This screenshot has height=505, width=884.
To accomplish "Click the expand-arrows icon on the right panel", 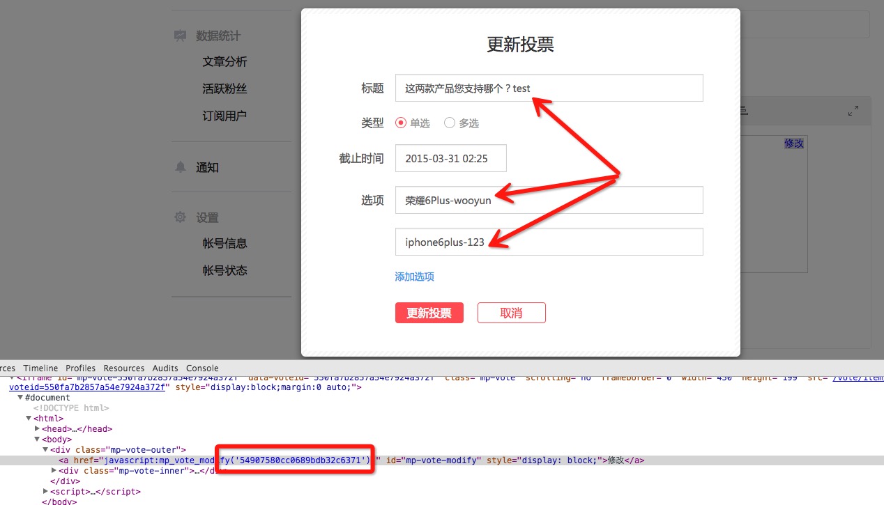I will tap(853, 111).
